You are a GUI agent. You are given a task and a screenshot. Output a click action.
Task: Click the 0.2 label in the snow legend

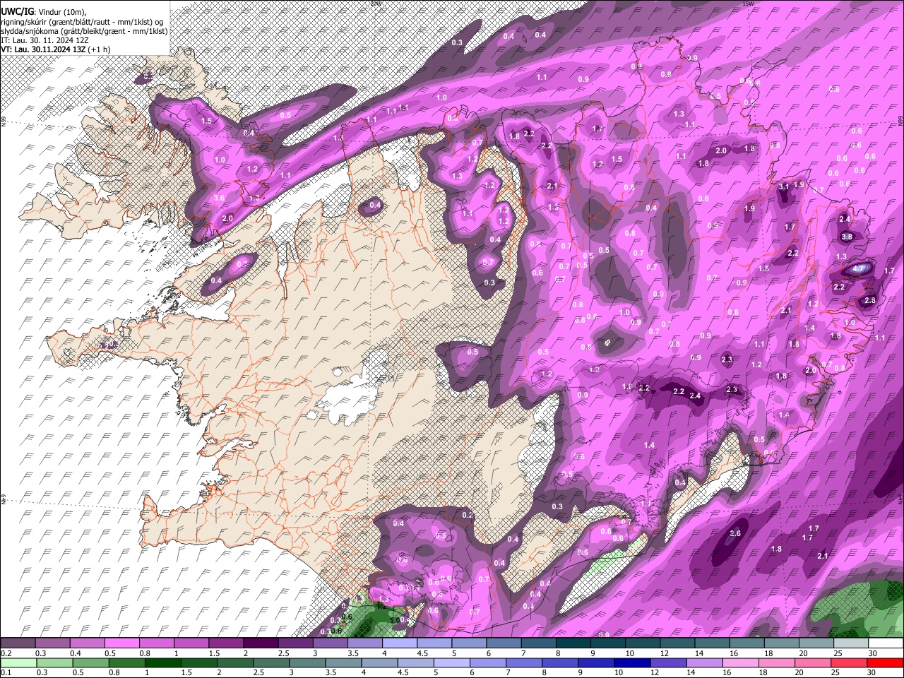click(x=6, y=653)
